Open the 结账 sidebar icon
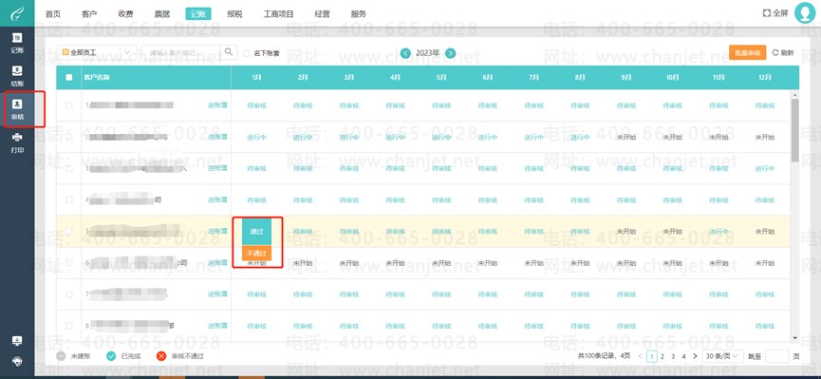The height and width of the screenshot is (379, 821). coord(17,75)
